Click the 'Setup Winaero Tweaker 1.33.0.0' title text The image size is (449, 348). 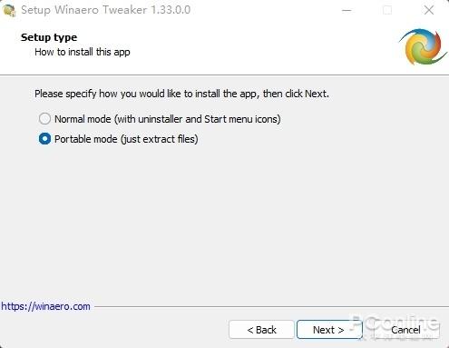pos(106,10)
